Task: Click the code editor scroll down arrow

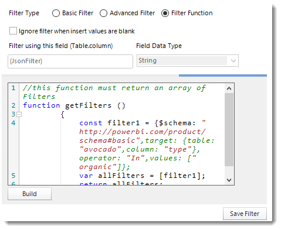Action: [229, 180]
